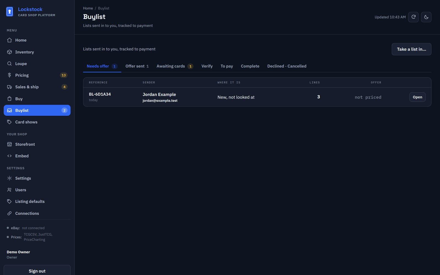The image size is (440, 275).
Task: Click the eBay not connected status
Action: point(33,228)
